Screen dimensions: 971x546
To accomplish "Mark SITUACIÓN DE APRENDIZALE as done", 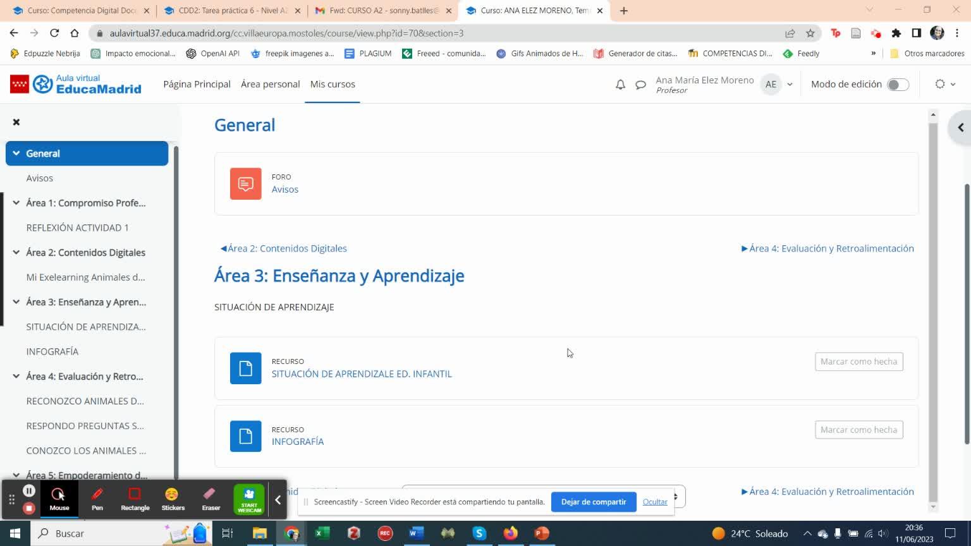I will click(858, 361).
